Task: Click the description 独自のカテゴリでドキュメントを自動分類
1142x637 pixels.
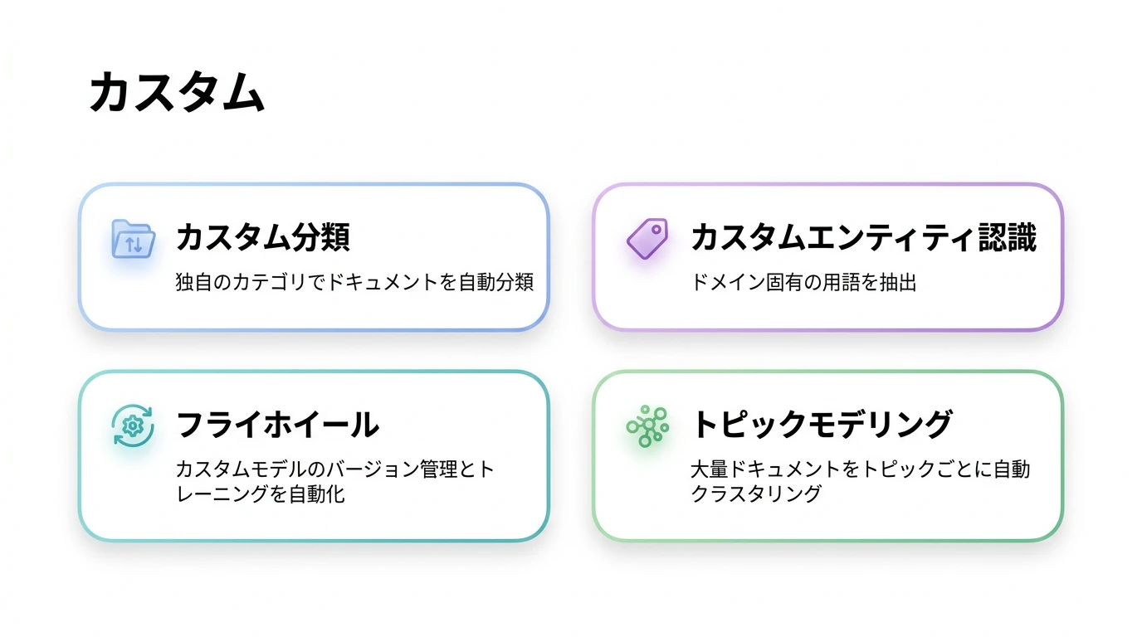Action: pos(355,282)
